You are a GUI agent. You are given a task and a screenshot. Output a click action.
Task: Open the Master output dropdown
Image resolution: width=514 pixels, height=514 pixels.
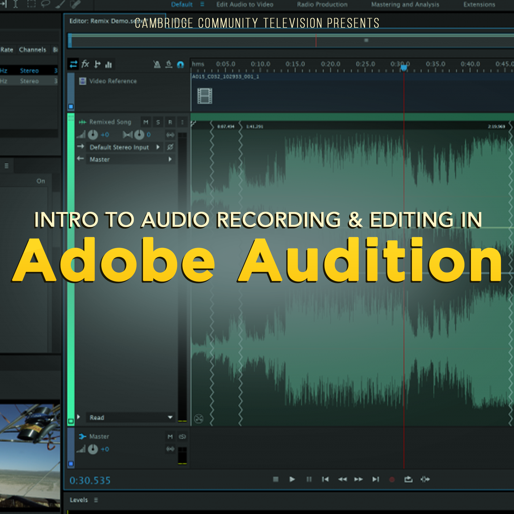point(130,159)
